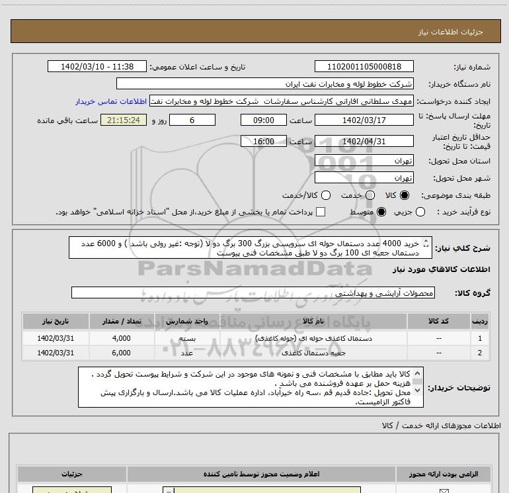Select the کالا radio button
This screenshot has width=509, height=493.
click(405, 195)
